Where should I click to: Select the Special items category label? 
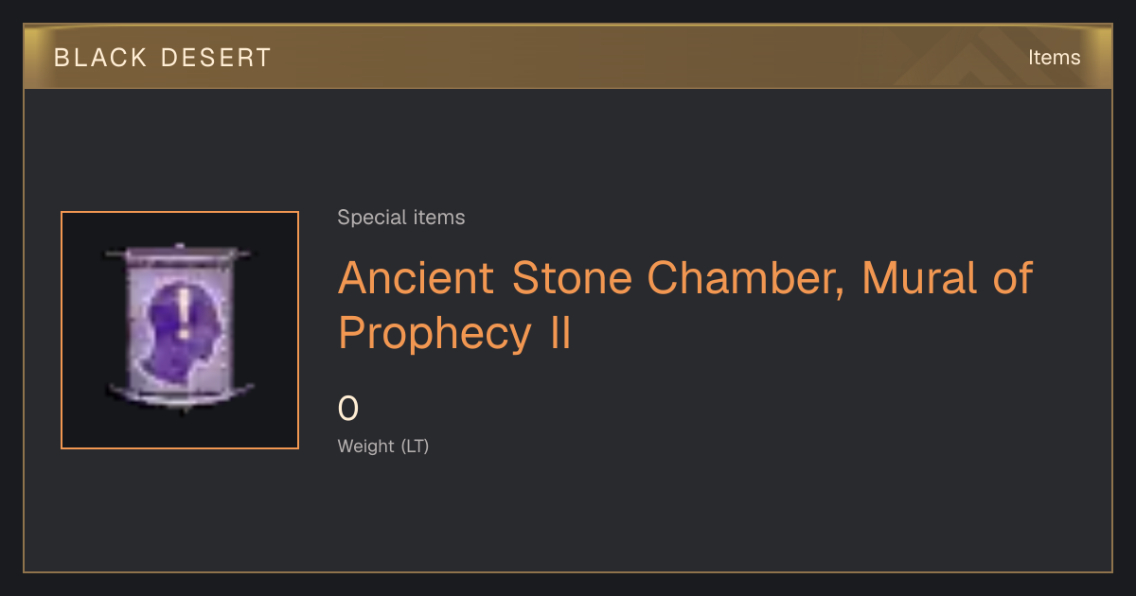[x=401, y=218]
